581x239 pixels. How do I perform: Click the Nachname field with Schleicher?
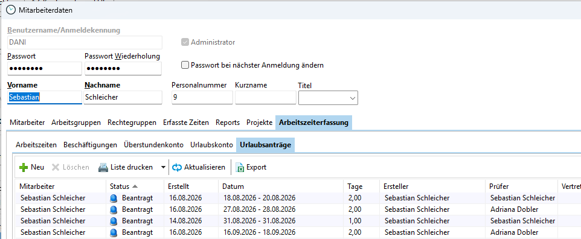[123, 97]
